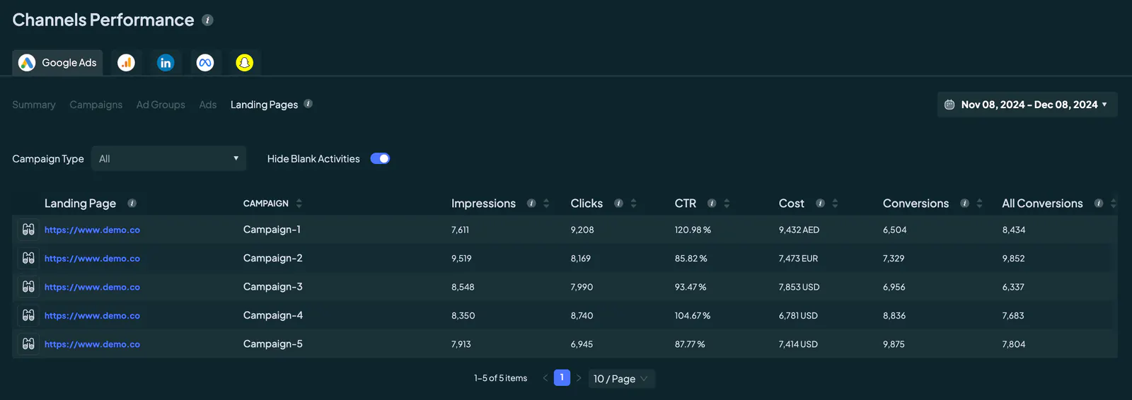1132x400 pixels.
Task: Sort table by CAMPAIGN column
Action: (x=299, y=203)
